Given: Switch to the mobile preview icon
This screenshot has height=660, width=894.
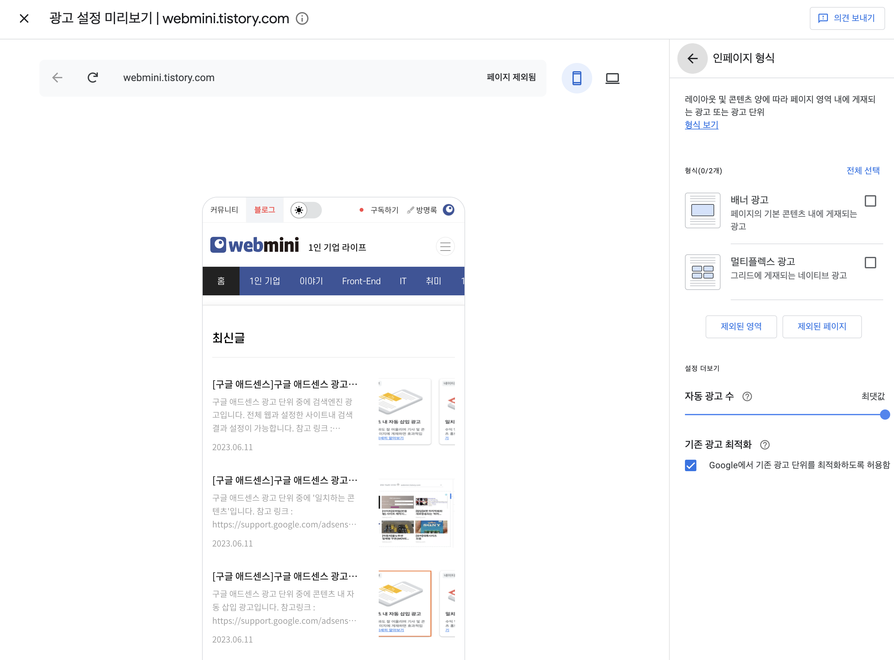Looking at the screenshot, I should 577,78.
